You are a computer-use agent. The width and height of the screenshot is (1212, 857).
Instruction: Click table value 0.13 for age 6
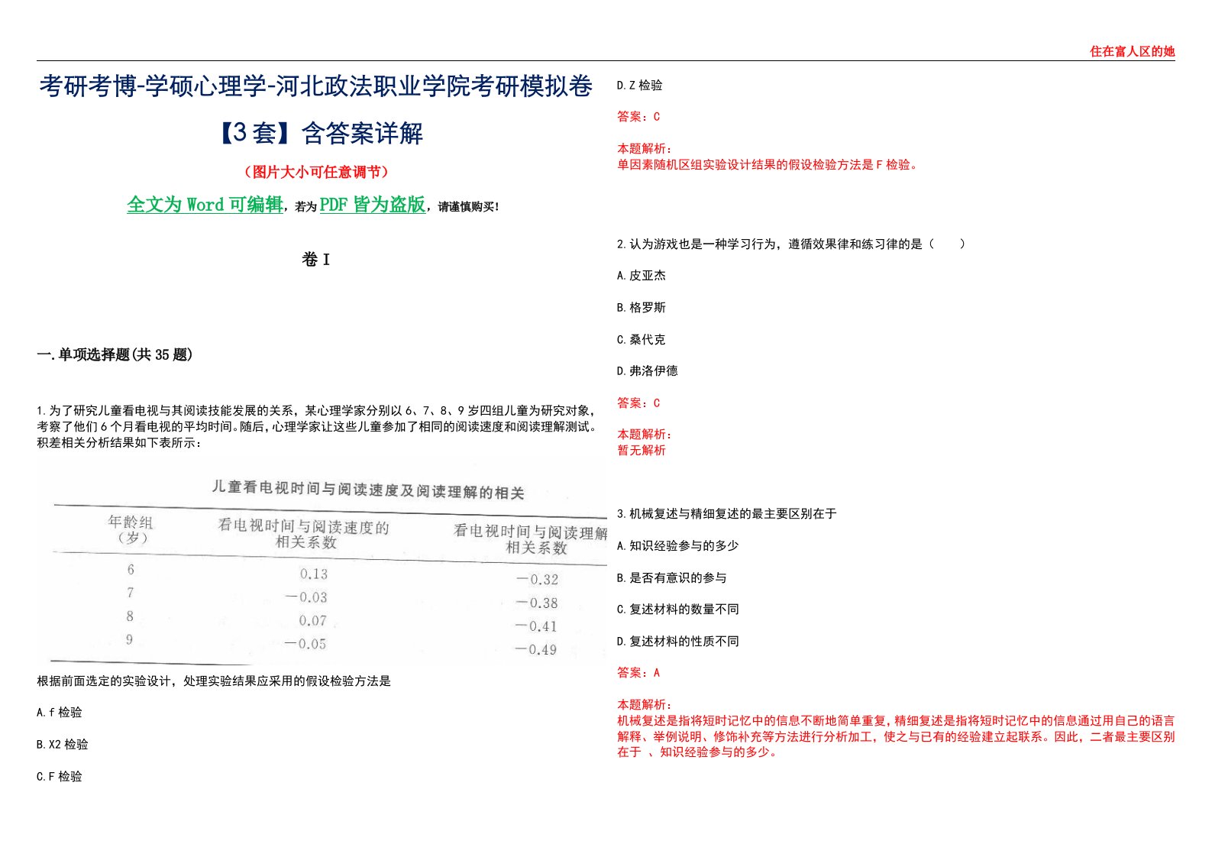313,574
